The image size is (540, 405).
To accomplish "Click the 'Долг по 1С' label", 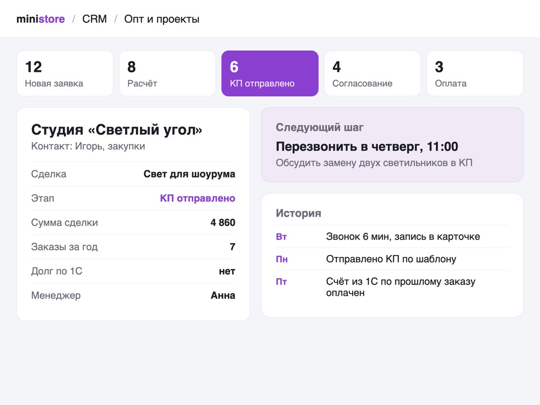I will [57, 271].
